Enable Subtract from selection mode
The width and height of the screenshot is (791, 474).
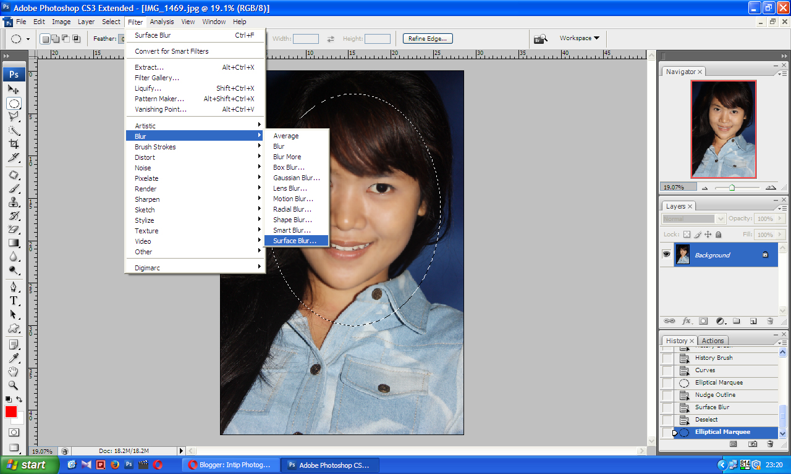(x=66, y=39)
